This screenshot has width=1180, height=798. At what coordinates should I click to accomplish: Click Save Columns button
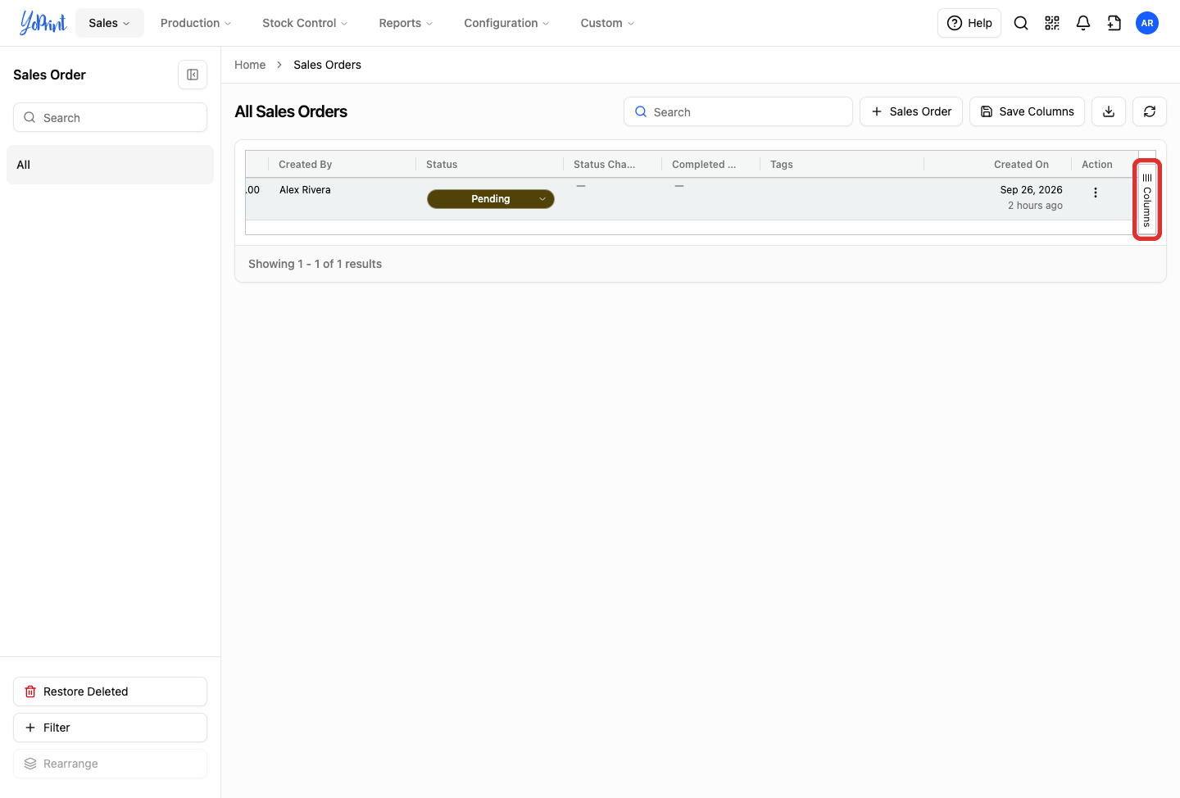coord(1027,111)
